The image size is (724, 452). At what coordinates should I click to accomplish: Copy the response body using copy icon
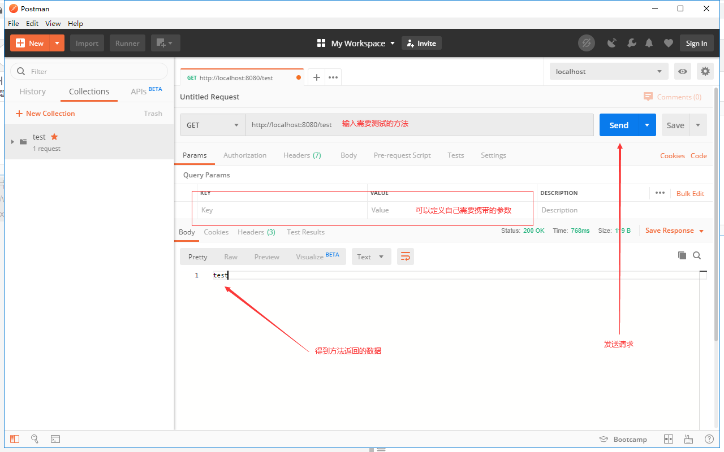pyautogui.click(x=682, y=255)
